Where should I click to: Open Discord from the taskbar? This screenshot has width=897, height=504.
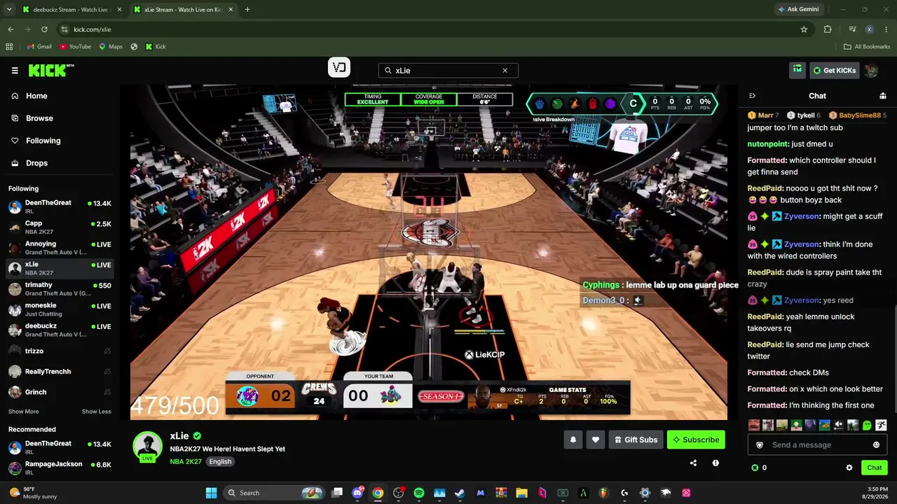click(x=357, y=493)
